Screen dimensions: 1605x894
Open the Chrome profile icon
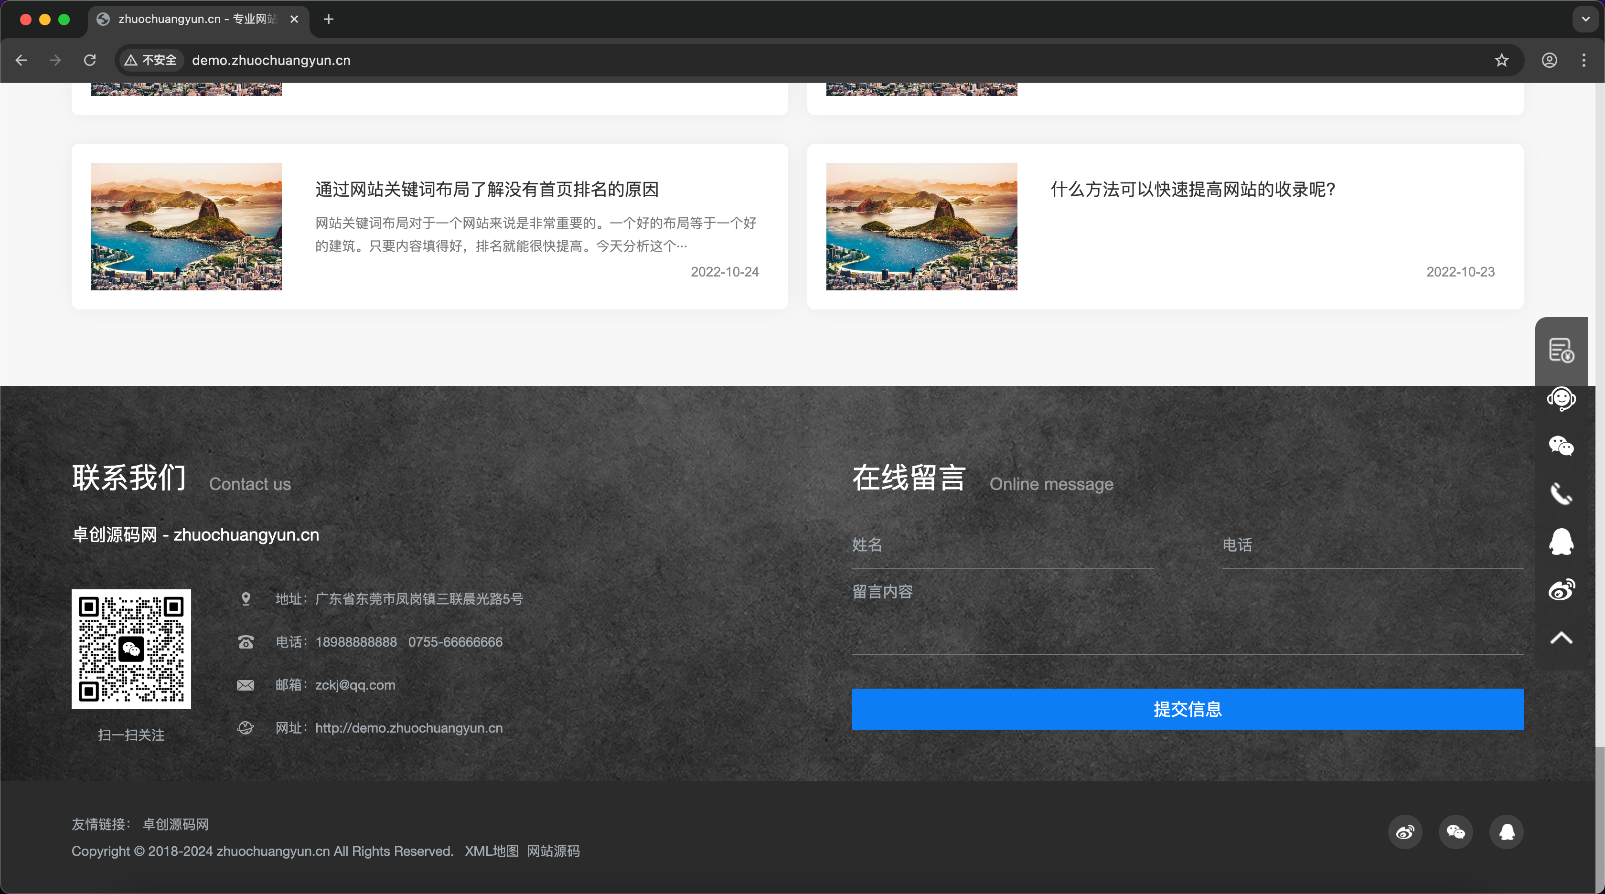coord(1550,60)
